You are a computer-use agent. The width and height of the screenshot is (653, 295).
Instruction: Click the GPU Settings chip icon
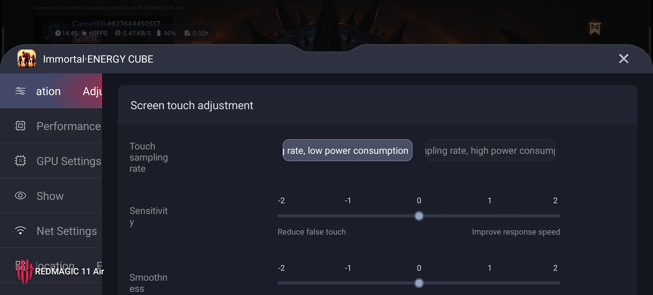coord(20,161)
